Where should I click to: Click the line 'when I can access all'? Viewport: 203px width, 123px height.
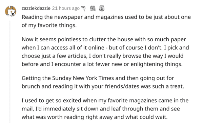coord(105,48)
